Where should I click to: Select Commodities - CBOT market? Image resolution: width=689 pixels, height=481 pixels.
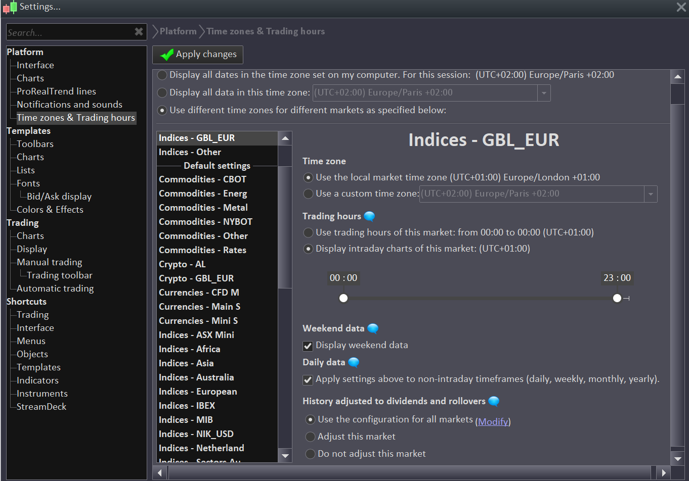click(218, 179)
